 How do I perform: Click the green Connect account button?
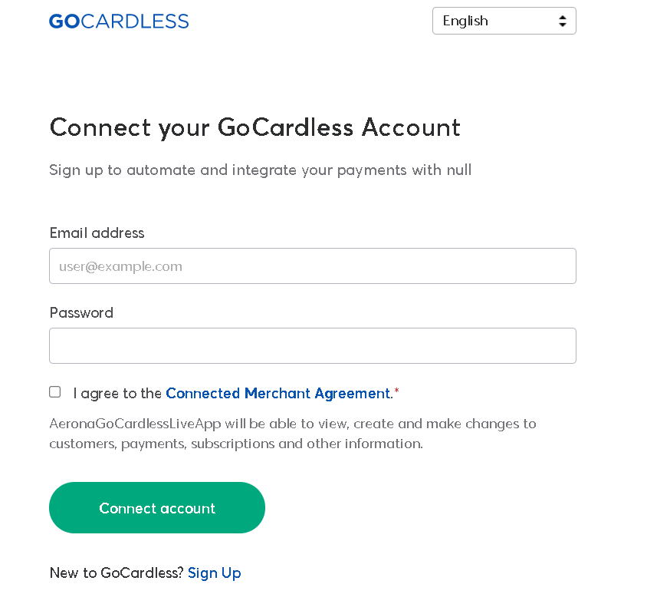[x=157, y=508]
